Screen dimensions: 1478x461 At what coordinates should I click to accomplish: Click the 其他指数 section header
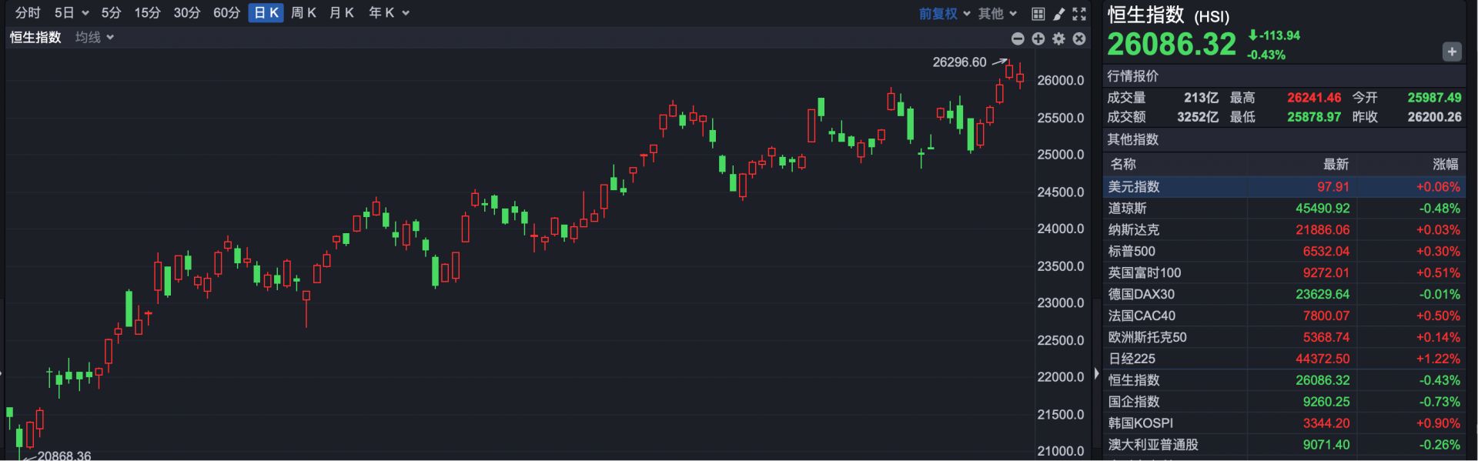click(x=1132, y=139)
